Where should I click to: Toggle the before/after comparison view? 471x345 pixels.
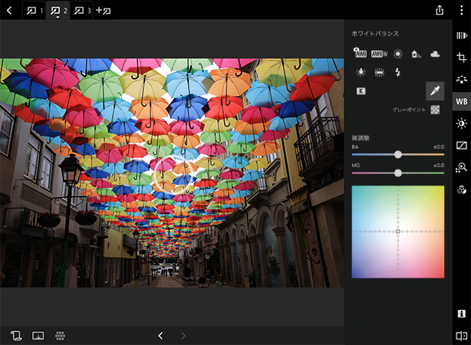pos(461,335)
